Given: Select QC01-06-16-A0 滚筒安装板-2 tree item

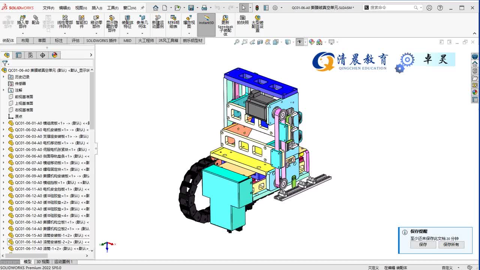Looking at the screenshot, I should pos(49,242).
